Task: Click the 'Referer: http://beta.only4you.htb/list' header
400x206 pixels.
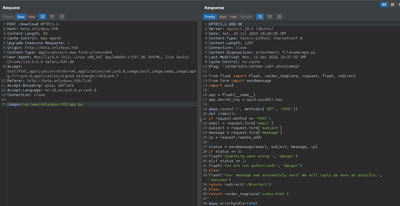Action: coord(49,81)
